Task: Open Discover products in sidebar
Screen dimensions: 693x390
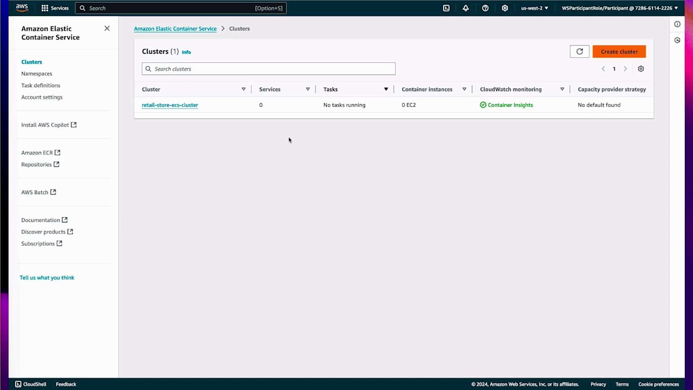Action: click(x=47, y=232)
